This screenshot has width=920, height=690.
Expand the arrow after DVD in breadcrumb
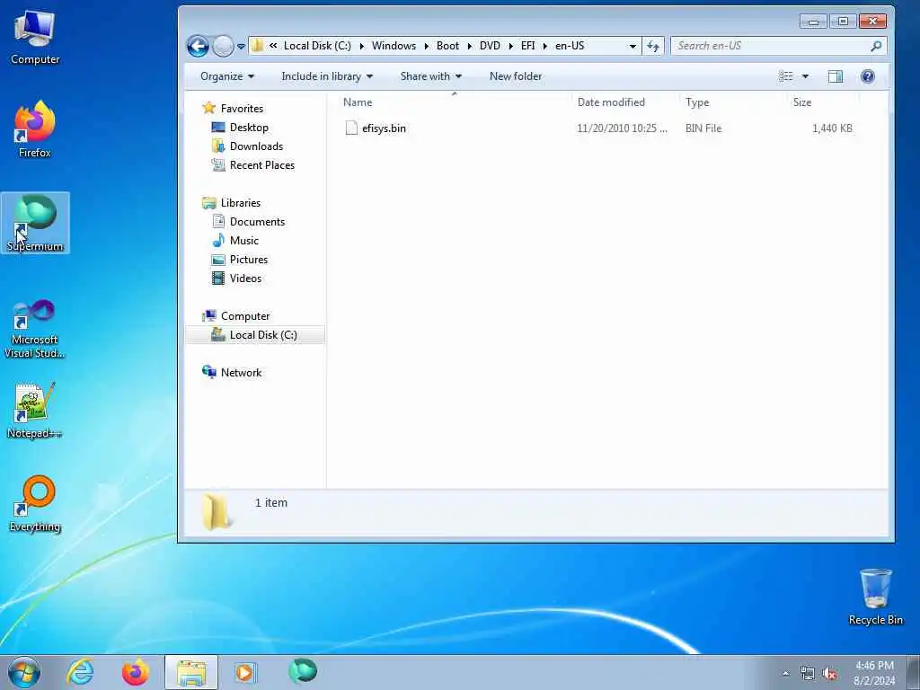click(x=511, y=46)
